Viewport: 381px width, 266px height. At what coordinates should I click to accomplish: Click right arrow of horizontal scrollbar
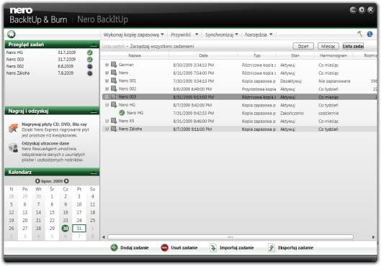click(373, 237)
